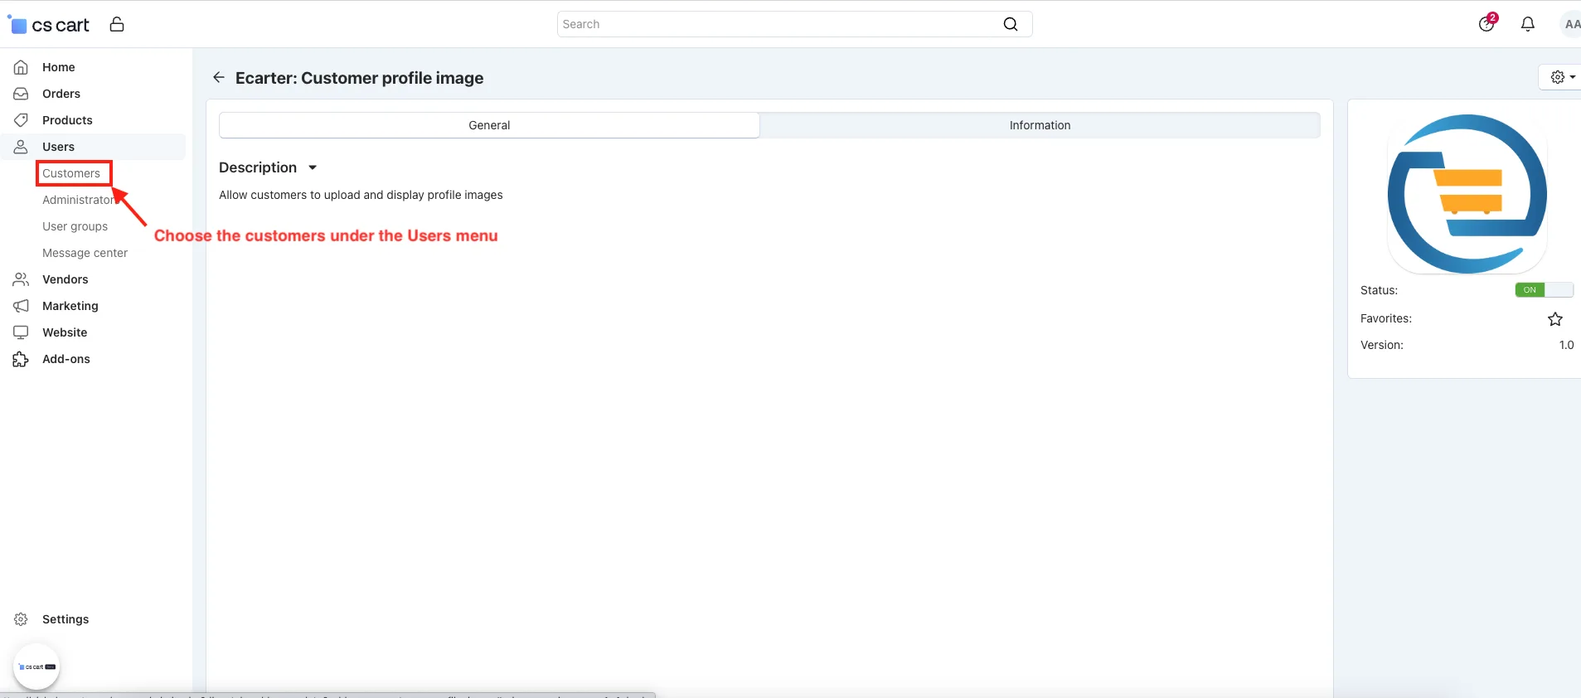Image resolution: width=1581 pixels, height=698 pixels.
Task: Click the round cs cart badge at bottom
Action: click(36, 666)
